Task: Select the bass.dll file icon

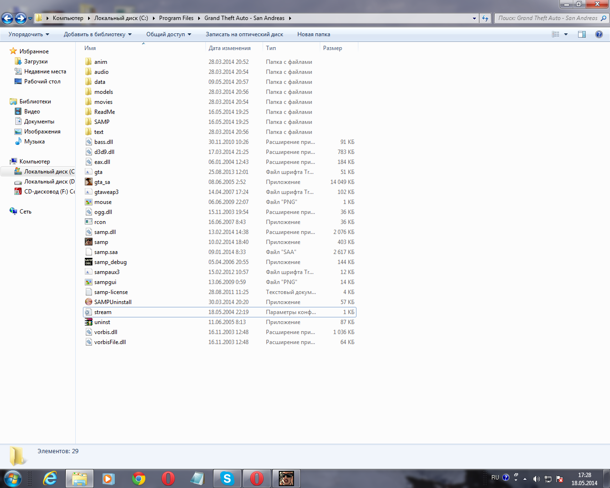Action: 89,142
